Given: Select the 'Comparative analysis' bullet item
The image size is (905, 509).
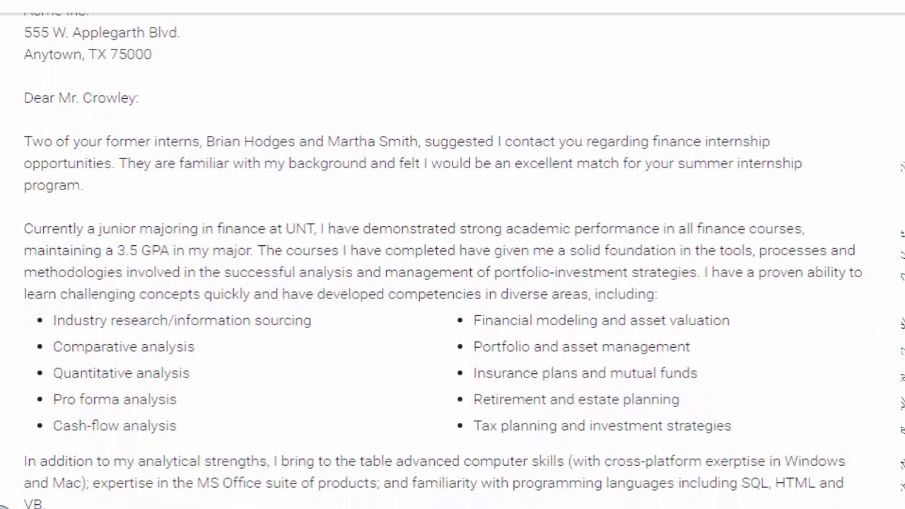Looking at the screenshot, I should click(x=124, y=346).
